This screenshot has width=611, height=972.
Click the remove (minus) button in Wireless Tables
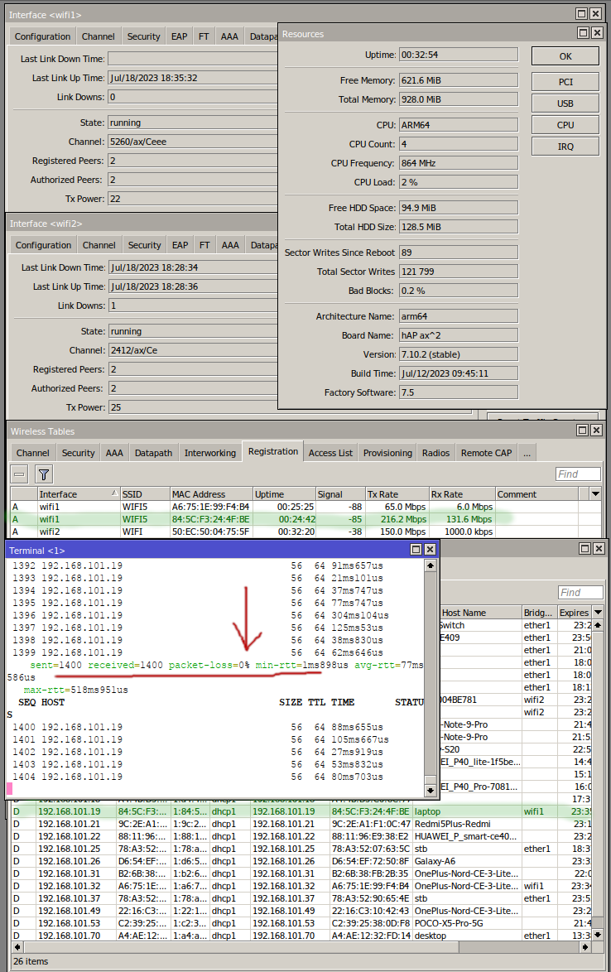[19, 474]
